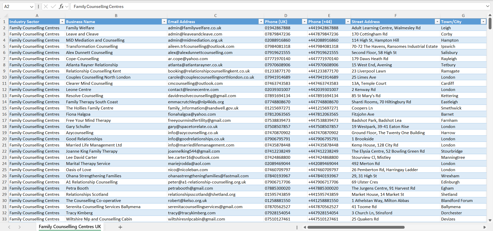Click the Enter checkmark formula bar icon

pyautogui.click(x=53, y=6)
